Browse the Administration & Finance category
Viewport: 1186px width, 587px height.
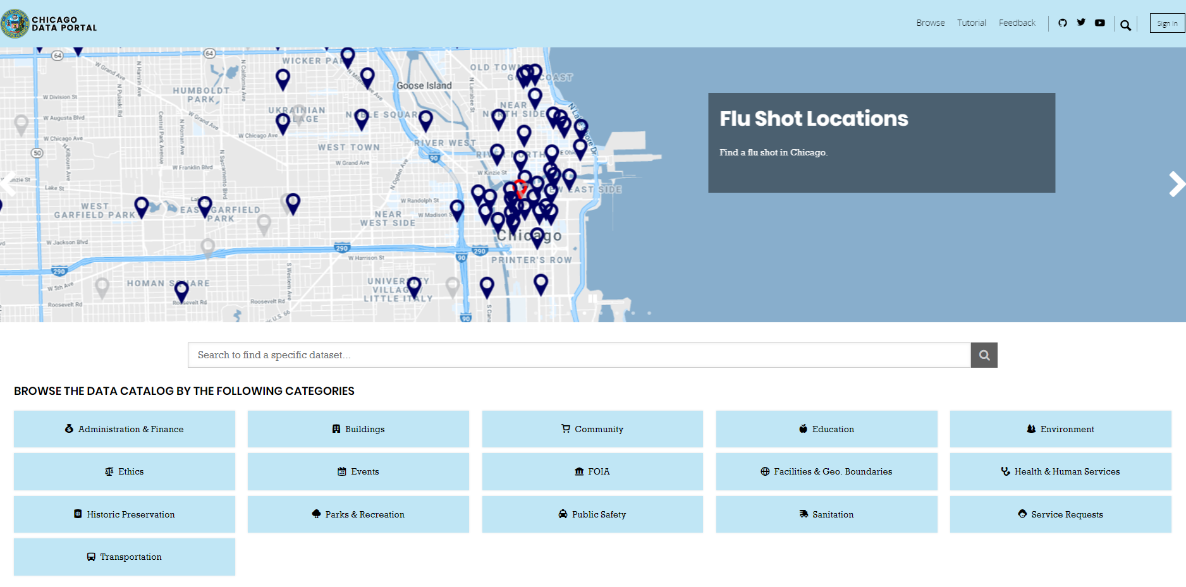(x=125, y=429)
